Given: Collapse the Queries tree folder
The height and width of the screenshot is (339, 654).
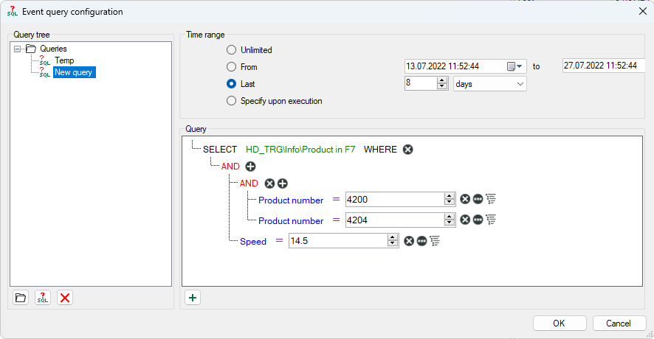Looking at the screenshot, I should (x=17, y=49).
